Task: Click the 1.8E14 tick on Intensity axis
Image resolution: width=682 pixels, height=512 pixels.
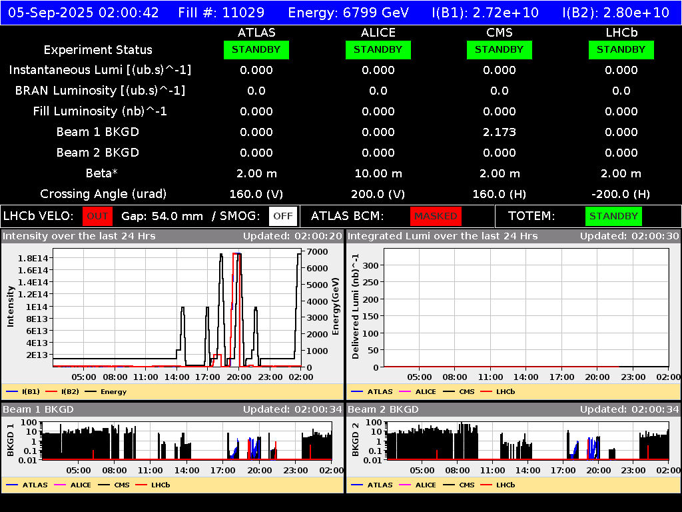Action: click(33, 258)
